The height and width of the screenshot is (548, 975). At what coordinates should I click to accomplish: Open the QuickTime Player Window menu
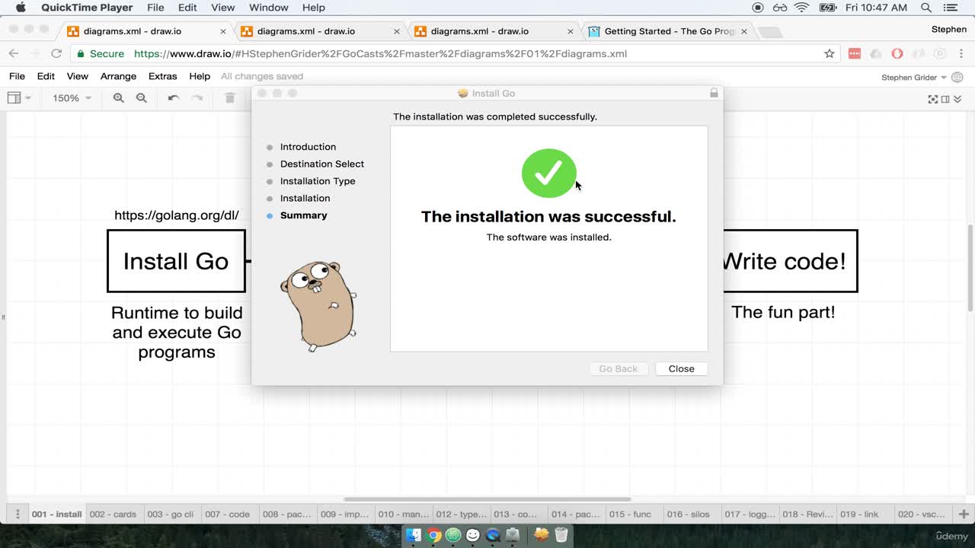[268, 8]
